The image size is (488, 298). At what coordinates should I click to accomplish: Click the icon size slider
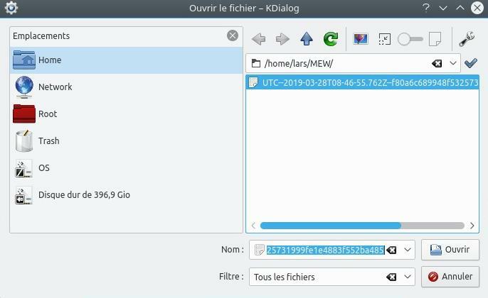click(410, 39)
